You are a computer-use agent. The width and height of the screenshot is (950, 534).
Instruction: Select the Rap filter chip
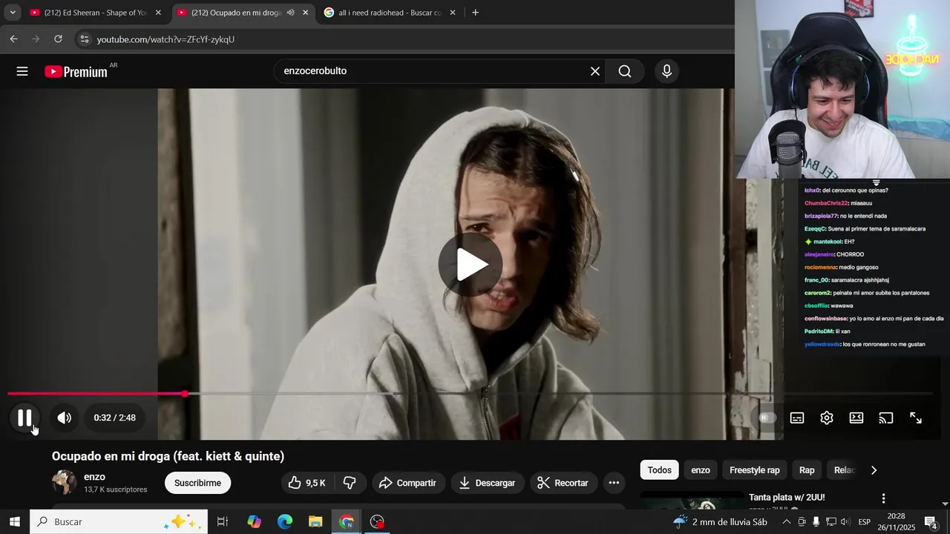point(807,470)
